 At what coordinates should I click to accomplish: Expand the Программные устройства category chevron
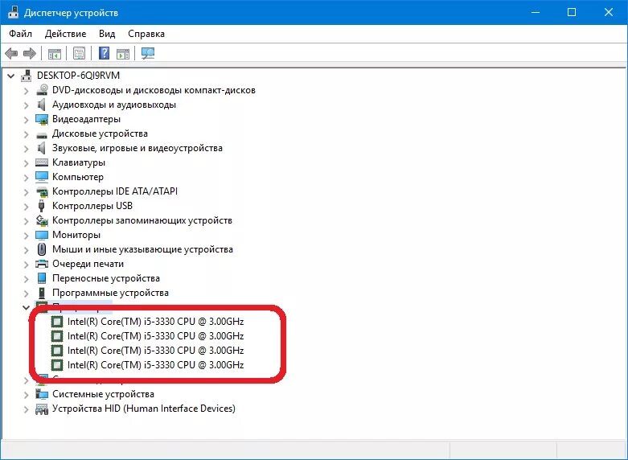click(x=26, y=294)
